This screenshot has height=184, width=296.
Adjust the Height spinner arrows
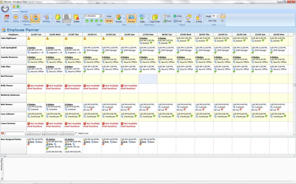coord(218,16)
